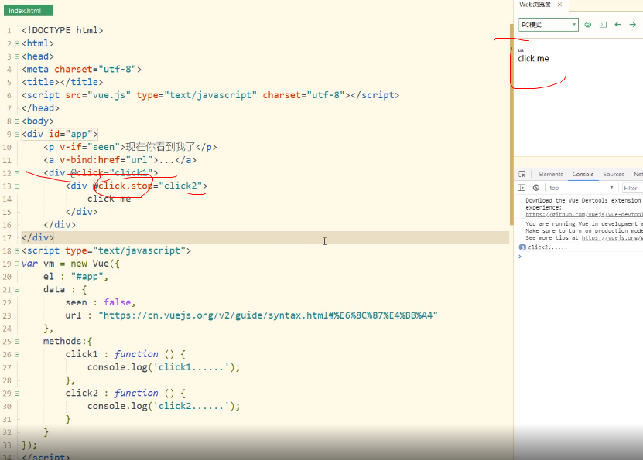
Task: Go back with the left arrow icon
Action: [618, 25]
